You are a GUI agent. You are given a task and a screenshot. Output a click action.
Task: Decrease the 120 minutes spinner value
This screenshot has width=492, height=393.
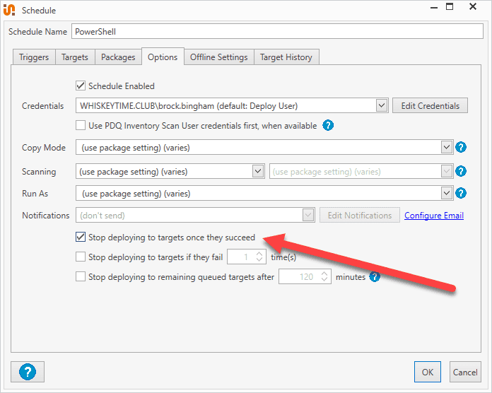pos(324,279)
